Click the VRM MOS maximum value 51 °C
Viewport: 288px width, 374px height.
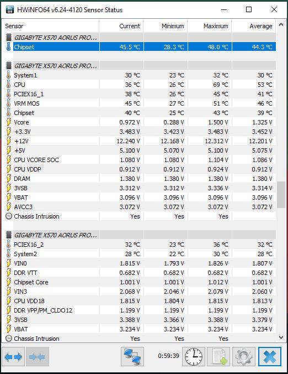221,103
